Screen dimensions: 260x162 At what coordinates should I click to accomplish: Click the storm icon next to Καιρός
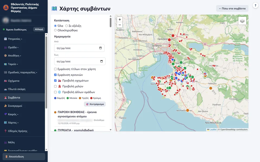pyautogui.click(x=5, y=114)
